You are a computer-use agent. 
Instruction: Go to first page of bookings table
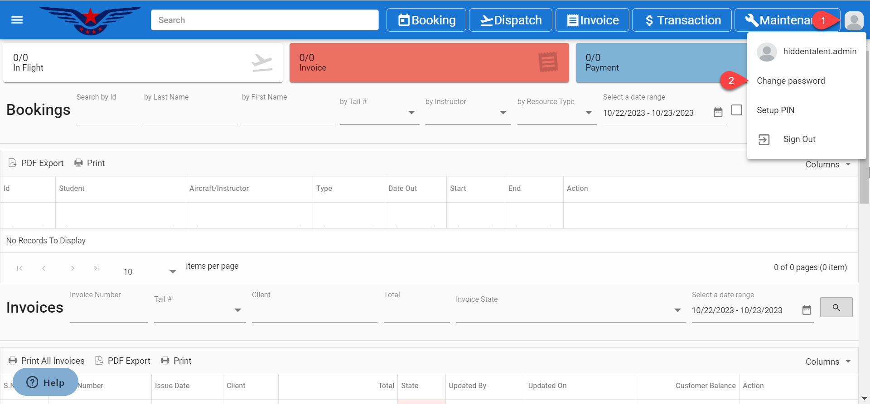coord(19,268)
